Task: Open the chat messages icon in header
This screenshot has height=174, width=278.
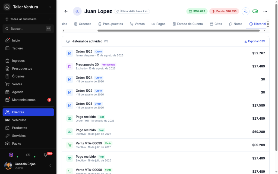Action: pyautogui.click(x=245, y=11)
